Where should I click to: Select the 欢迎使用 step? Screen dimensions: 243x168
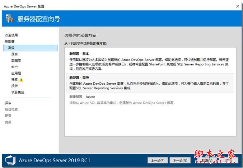11,35
